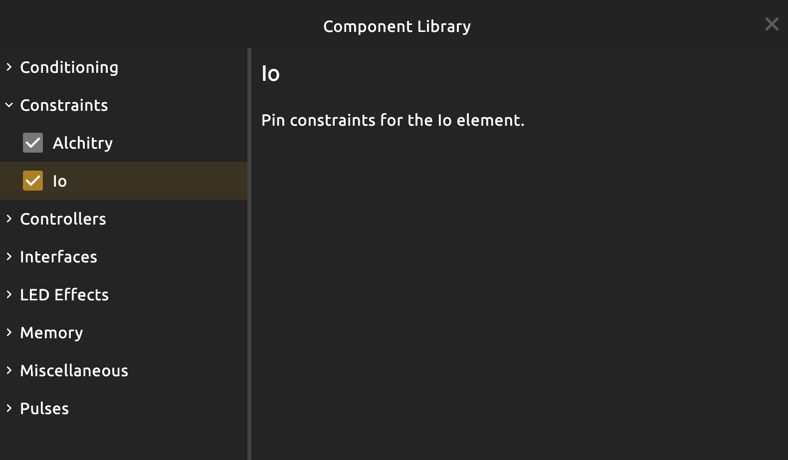Click the Miscellaneous category label
This screenshot has width=788, height=460.
[74, 371]
